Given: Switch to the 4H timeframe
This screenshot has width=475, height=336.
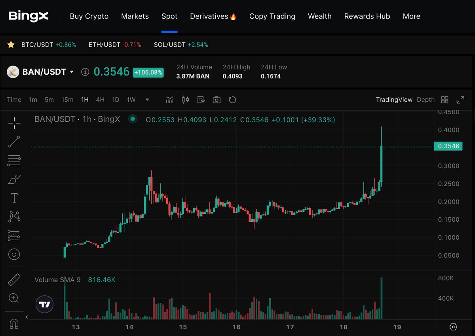Looking at the screenshot, I should click(100, 100).
